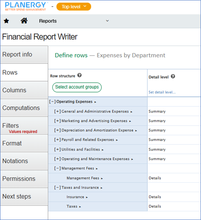Image resolution: width=201 pixels, height=220 pixels.
Task: Click Summary for Depreciation and Amortization Expense
Action: coord(157,130)
